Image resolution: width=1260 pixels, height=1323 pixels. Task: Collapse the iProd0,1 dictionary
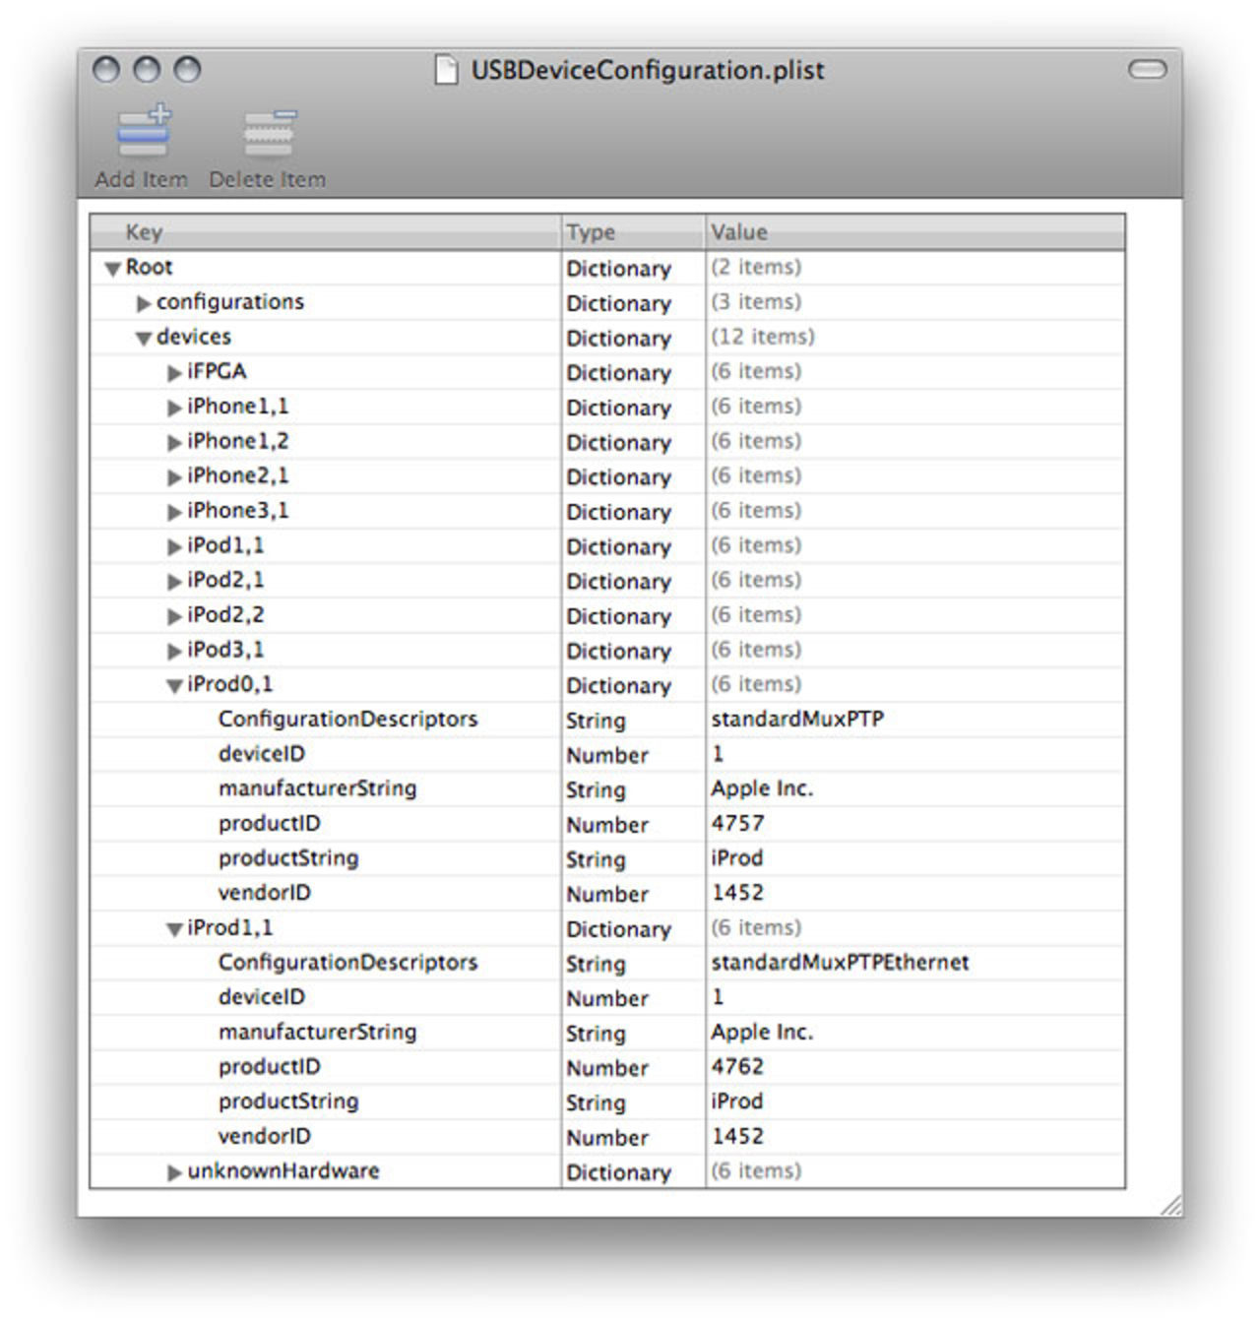tap(174, 686)
